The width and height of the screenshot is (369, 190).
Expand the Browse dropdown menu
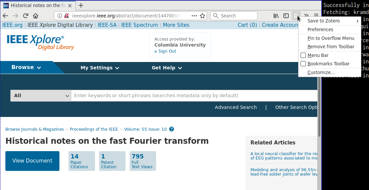coord(26,67)
